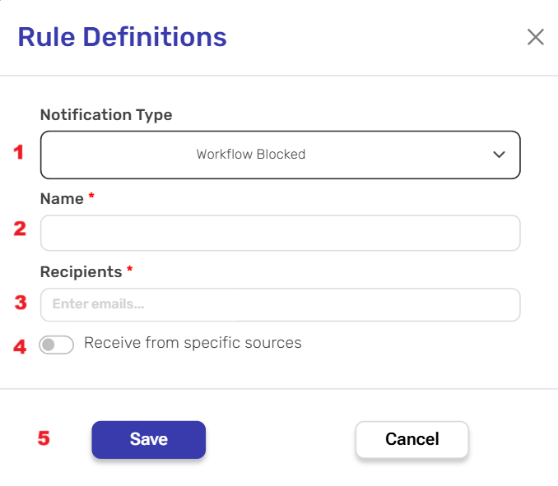Screen dimensions: 558x486
Task: Click the 'Receive from specific sources' label
Action: click(x=193, y=343)
